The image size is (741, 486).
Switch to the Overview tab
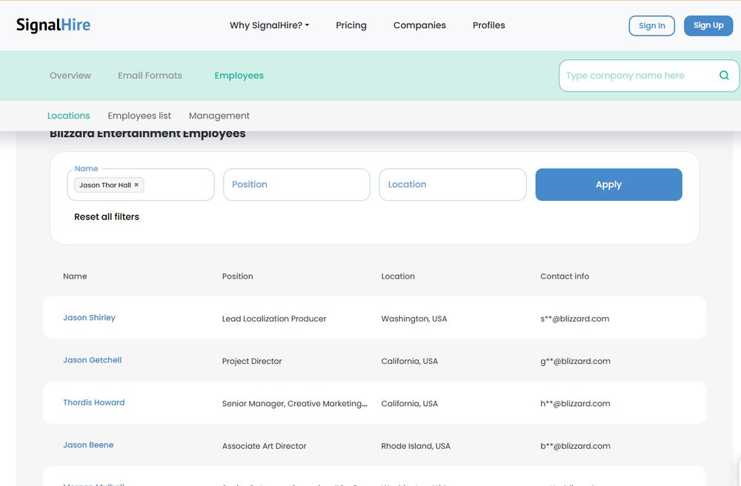click(x=70, y=76)
